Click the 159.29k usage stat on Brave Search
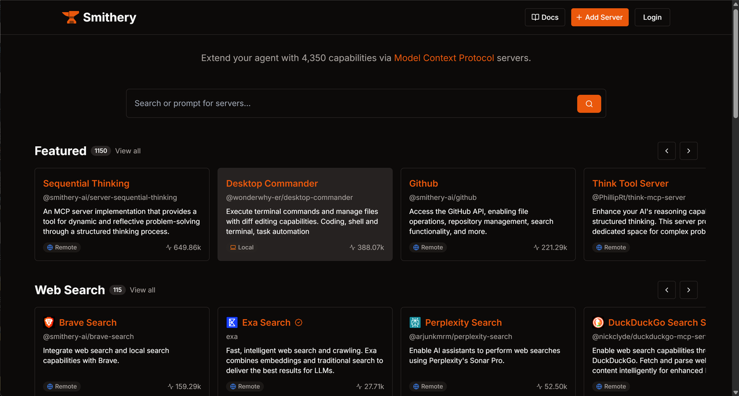 pyautogui.click(x=184, y=386)
